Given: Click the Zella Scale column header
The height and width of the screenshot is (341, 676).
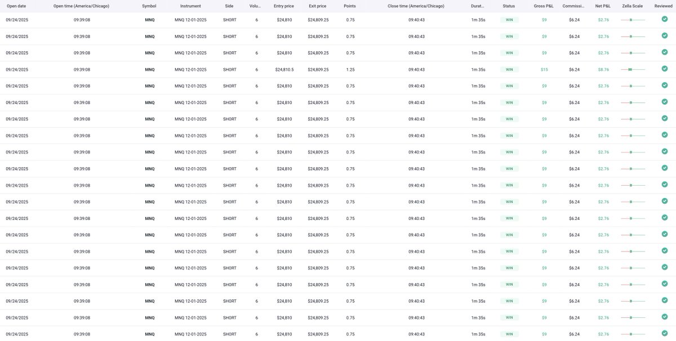Looking at the screenshot, I should pos(633,6).
